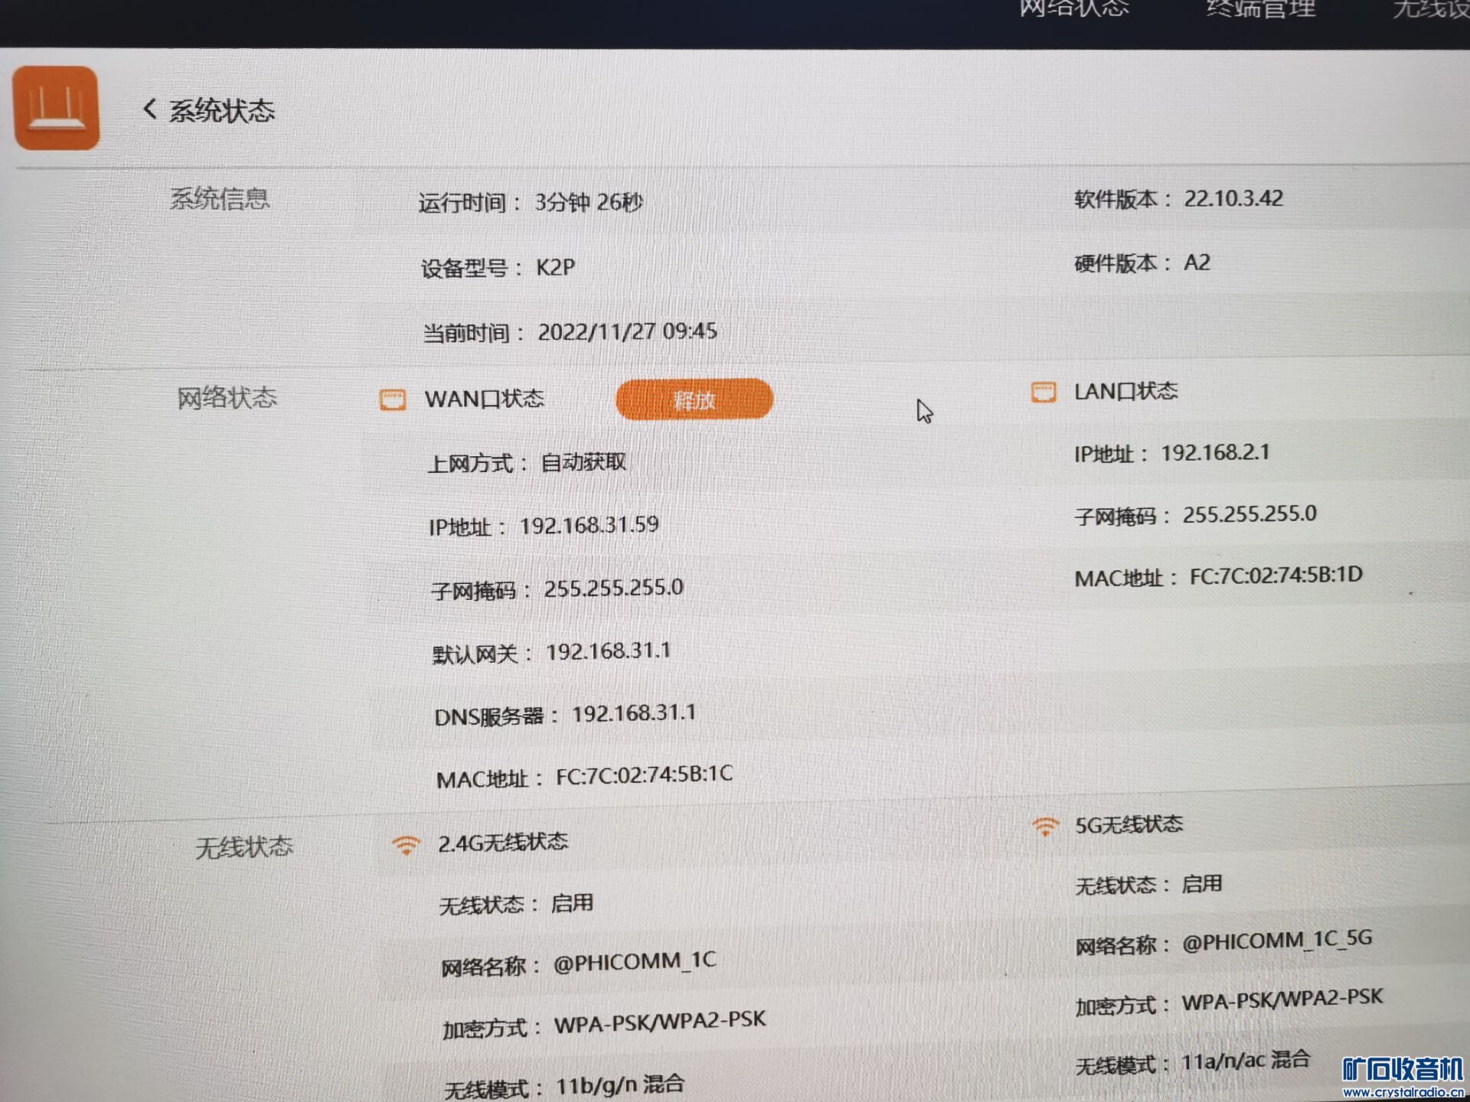Select uptime value 3分钟 26秒
Image resolution: width=1470 pixels, height=1102 pixels.
click(589, 202)
